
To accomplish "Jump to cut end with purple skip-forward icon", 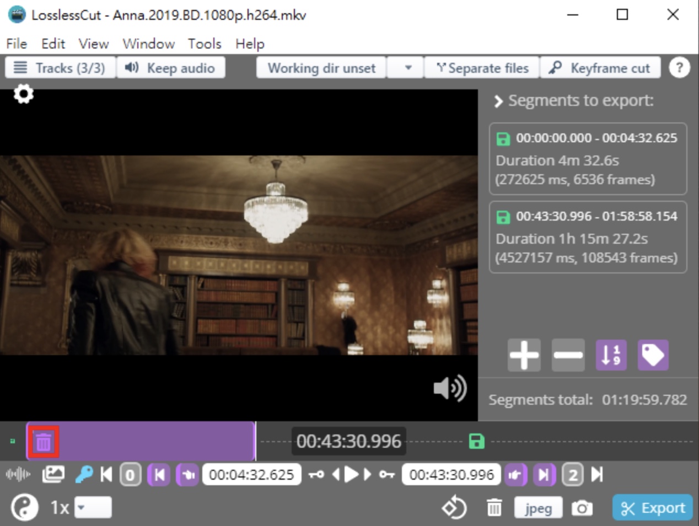I will coord(544,475).
